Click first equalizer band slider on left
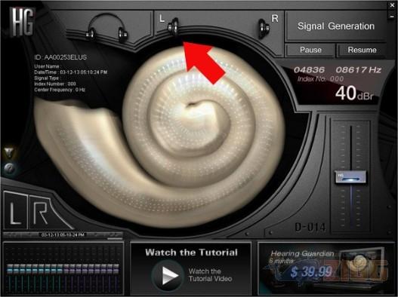This screenshot has width=398, height=297. (x=10, y=269)
